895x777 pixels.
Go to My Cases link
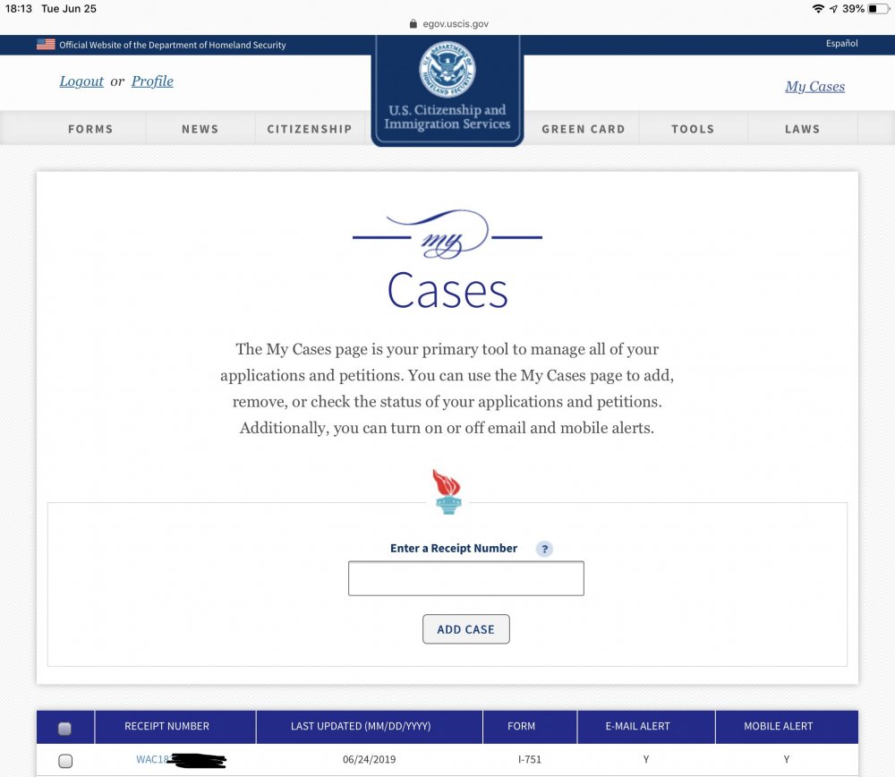814,87
